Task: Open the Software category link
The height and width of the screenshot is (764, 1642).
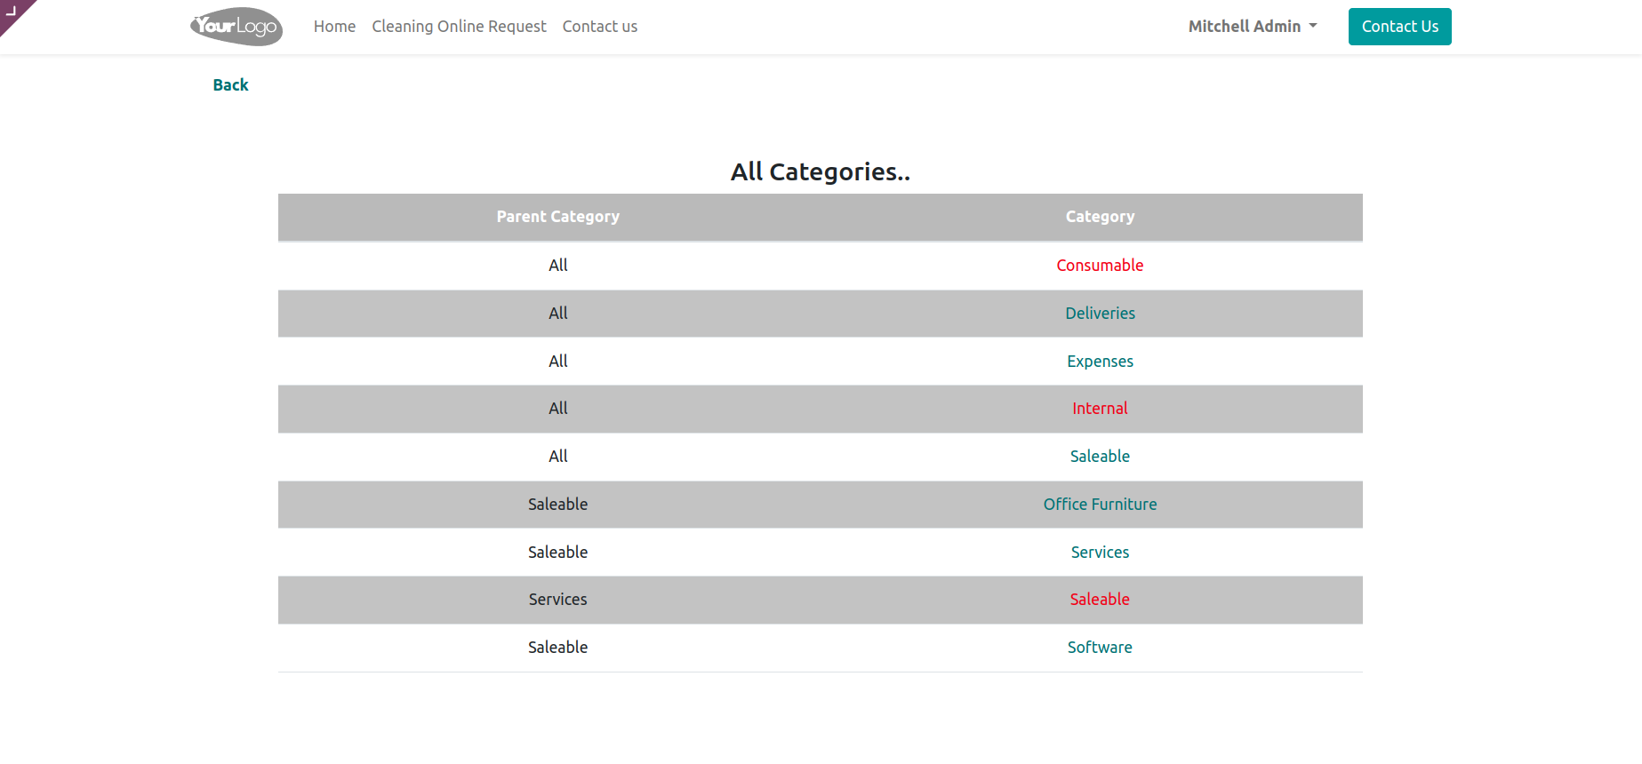Action: pos(1100,648)
